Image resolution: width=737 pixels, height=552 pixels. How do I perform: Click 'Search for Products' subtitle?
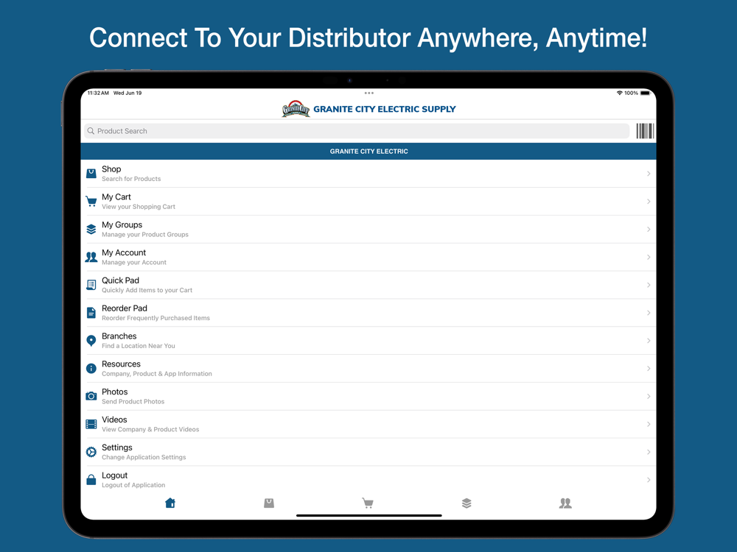(131, 179)
